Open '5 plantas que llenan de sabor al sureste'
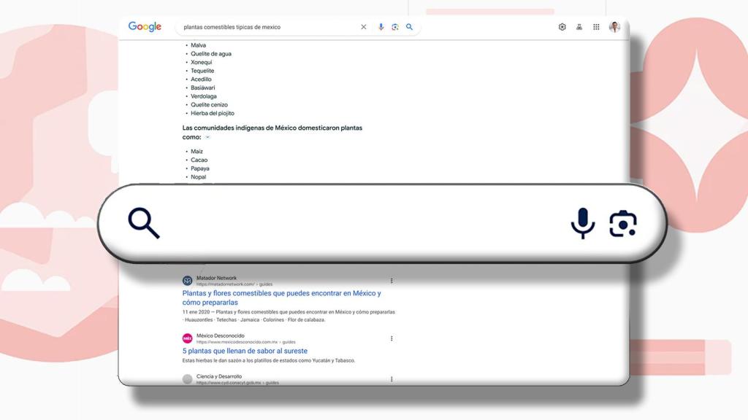This screenshot has height=420, width=748. (x=245, y=351)
